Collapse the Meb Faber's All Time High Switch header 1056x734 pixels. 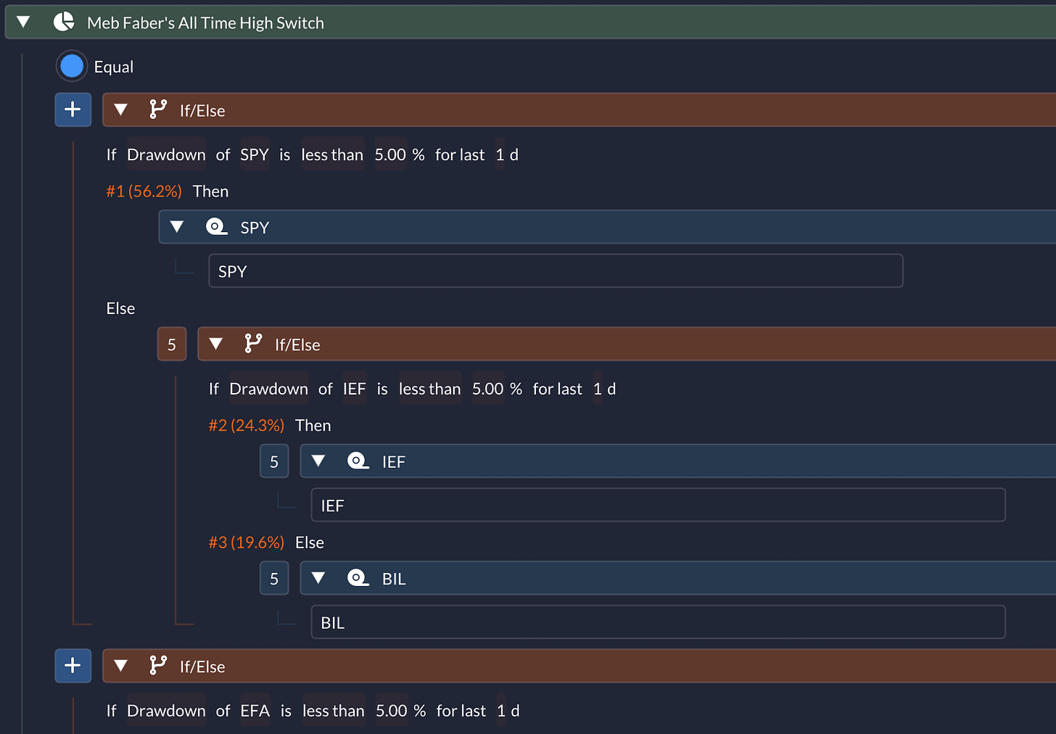[x=23, y=22]
